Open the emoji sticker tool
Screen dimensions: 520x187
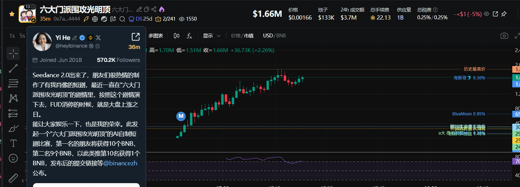(13, 158)
